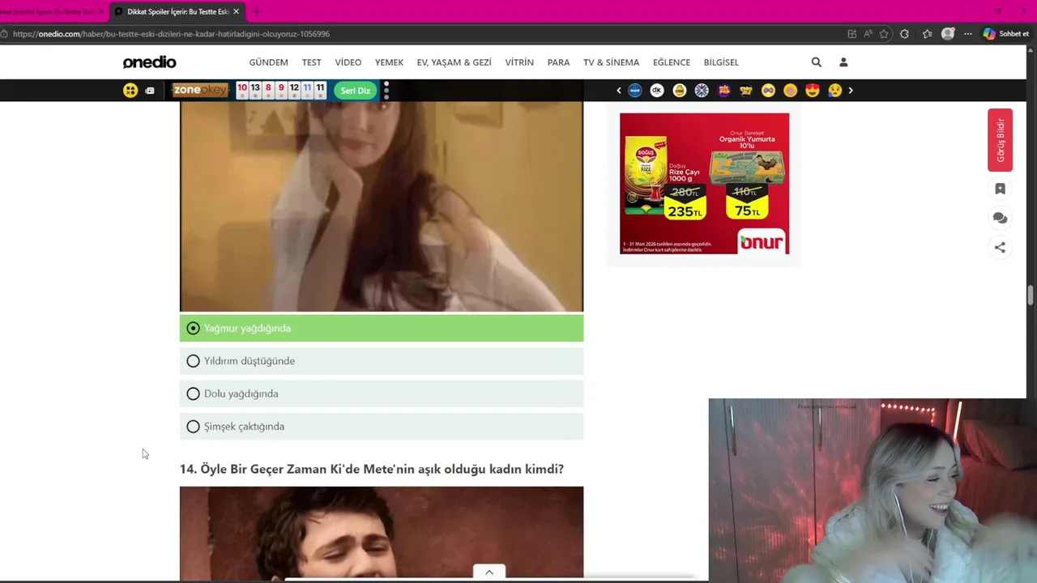Click the question 13 woman image

pyautogui.click(x=382, y=206)
